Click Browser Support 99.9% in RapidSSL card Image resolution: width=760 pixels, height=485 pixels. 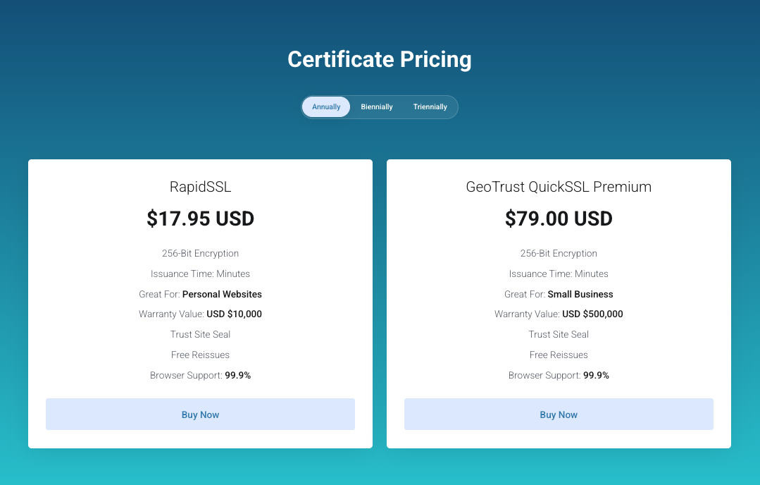click(x=200, y=376)
